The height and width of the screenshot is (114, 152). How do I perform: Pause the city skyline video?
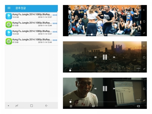105,57
